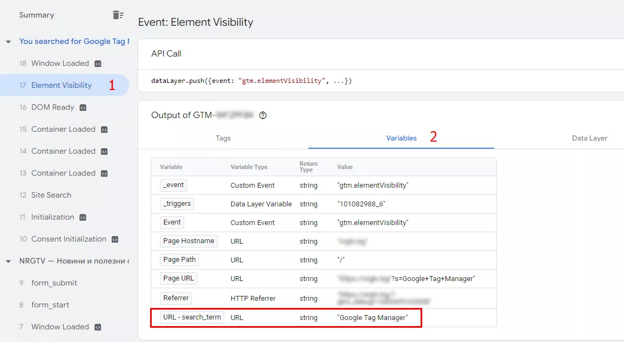Image resolution: width=624 pixels, height=342 pixels.
Task: Open 'You searched for Google Tag' page entry
Action: coord(74,41)
